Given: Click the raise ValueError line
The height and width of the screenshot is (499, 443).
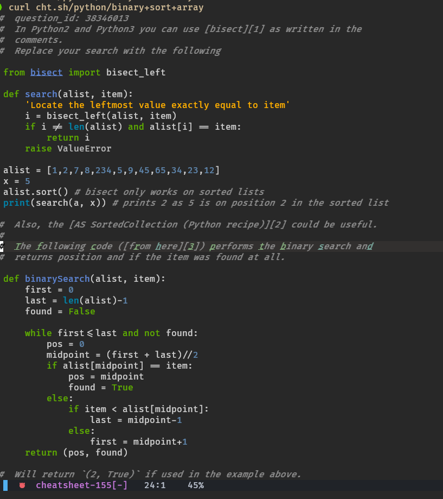Looking at the screenshot, I should click(68, 148).
